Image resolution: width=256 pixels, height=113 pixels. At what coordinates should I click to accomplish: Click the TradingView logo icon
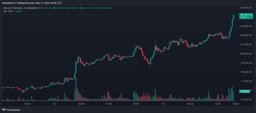[3, 110]
